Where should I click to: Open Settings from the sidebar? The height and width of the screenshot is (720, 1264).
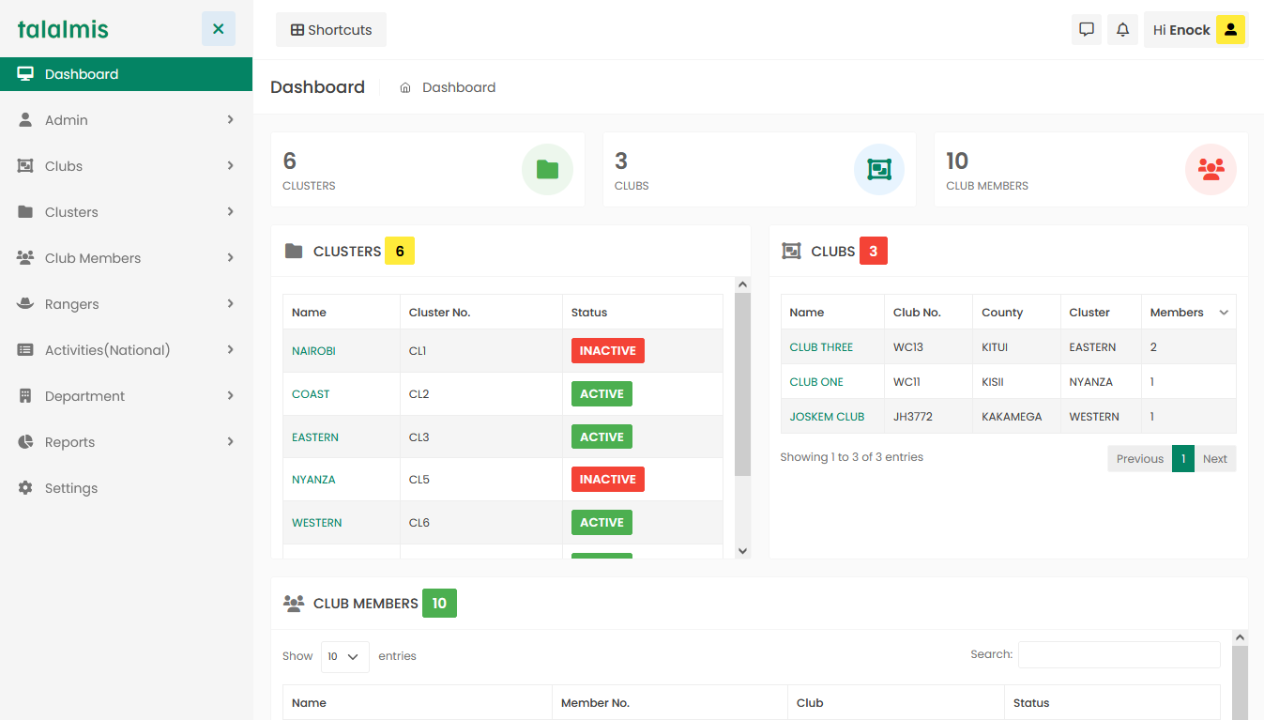pyautogui.click(x=71, y=488)
